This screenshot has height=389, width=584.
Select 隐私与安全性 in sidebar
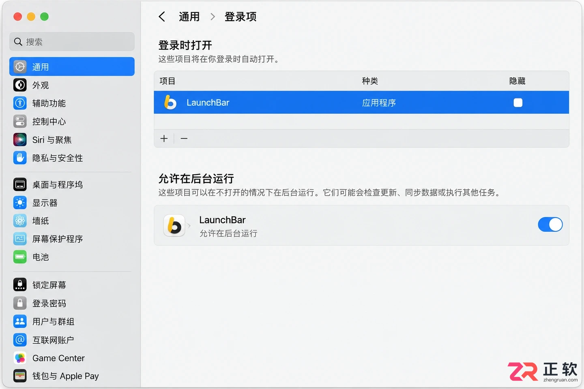(72, 158)
